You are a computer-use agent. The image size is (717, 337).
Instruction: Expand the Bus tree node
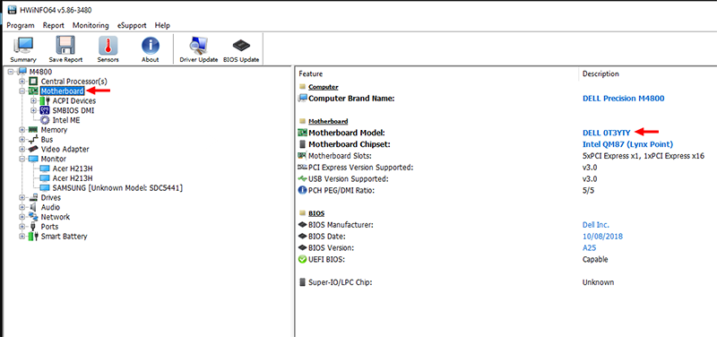22,140
